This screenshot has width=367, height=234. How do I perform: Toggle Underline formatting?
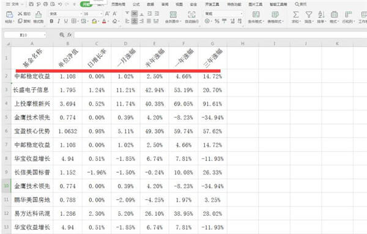point(66,21)
